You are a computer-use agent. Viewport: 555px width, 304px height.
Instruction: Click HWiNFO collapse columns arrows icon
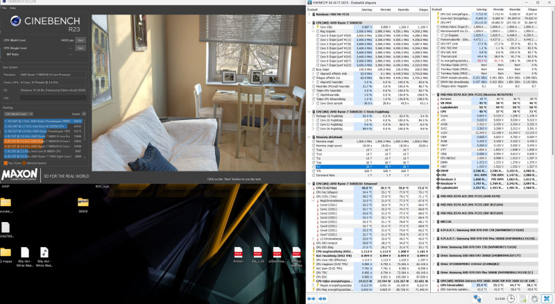click(x=323, y=298)
